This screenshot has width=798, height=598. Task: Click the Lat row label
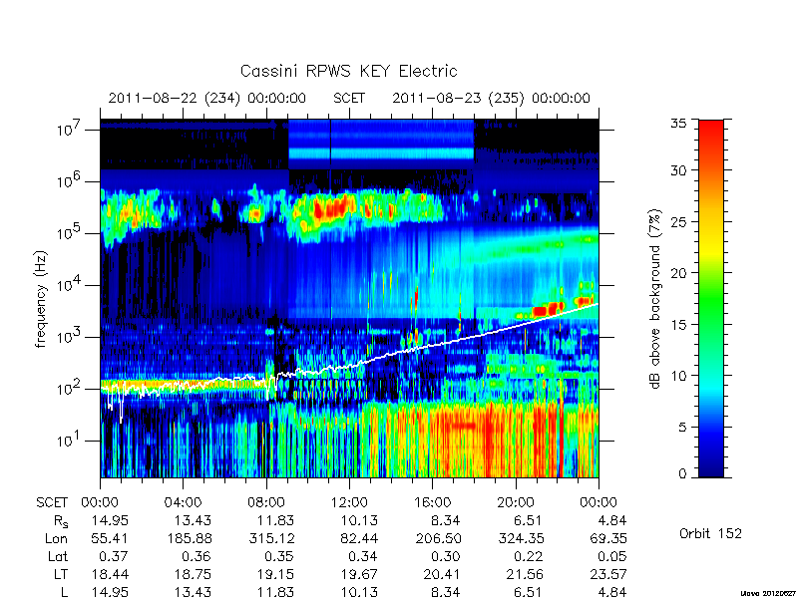pyautogui.click(x=58, y=556)
